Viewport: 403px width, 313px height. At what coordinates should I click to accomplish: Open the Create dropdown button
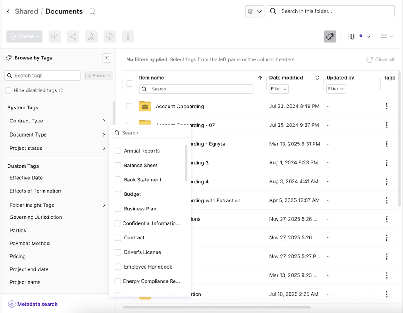pyautogui.click(x=24, y=36)
